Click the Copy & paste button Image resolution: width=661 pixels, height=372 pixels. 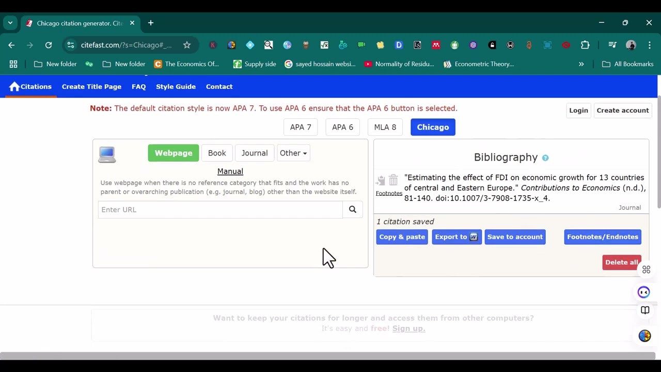click(402, 237)
